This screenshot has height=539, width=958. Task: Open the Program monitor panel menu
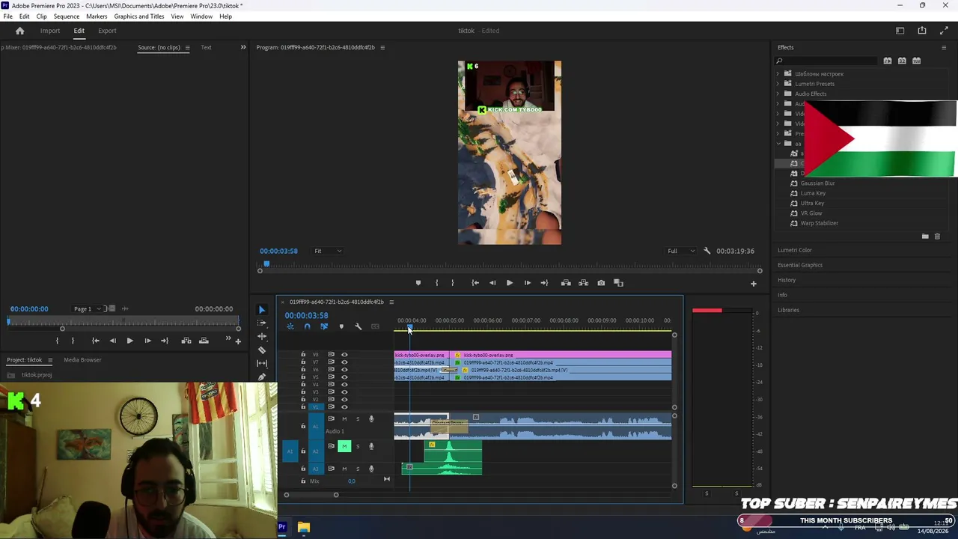(x=382, y=48)
